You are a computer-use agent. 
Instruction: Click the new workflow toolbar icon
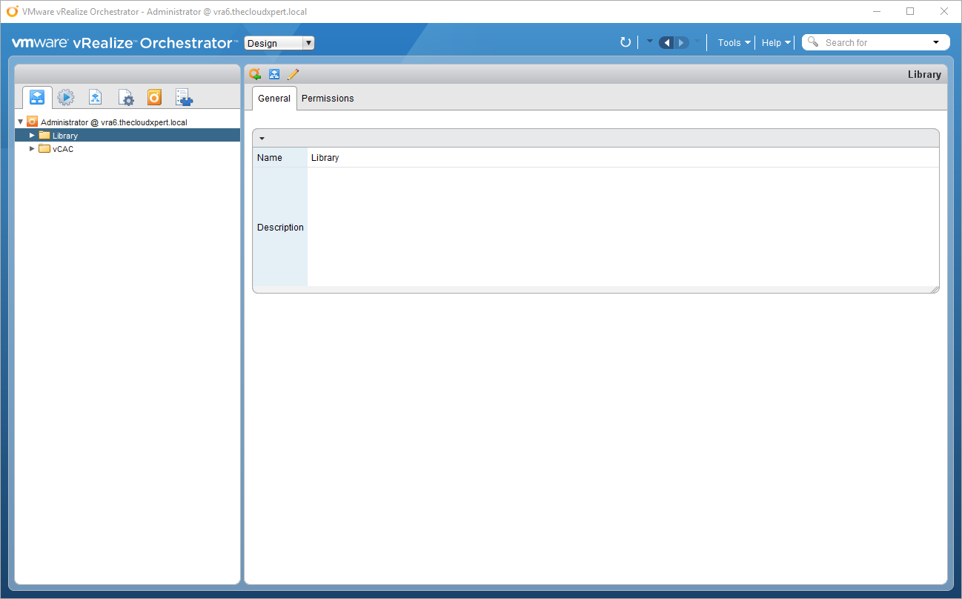[x=274, y=74]
